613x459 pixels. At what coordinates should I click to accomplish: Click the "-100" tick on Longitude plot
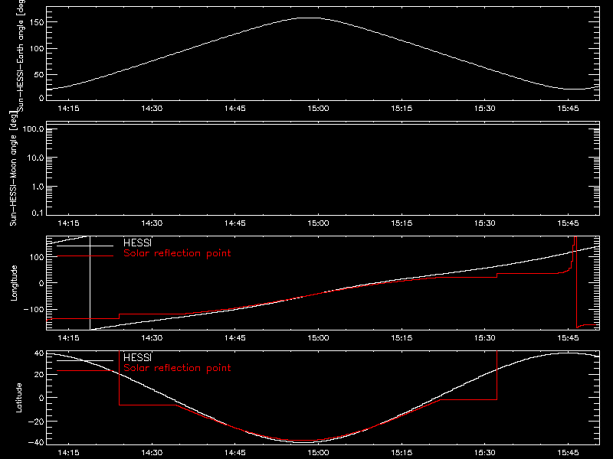(x=33, y=309)
